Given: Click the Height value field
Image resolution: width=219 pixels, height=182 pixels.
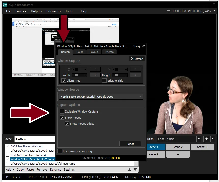Looking at the screenshot, I should click(x=136, y=75).
